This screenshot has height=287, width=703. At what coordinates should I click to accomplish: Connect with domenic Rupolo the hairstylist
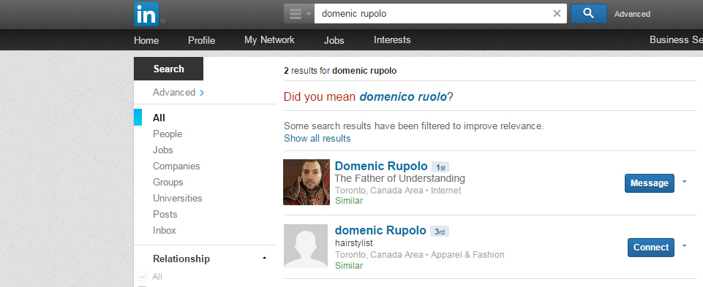pos(651,247)
